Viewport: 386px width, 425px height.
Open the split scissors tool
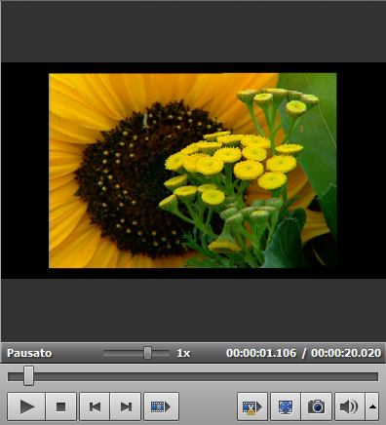[252, 406]
